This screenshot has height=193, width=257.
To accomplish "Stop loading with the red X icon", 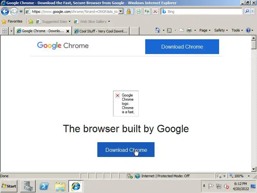I will (155, 12).
